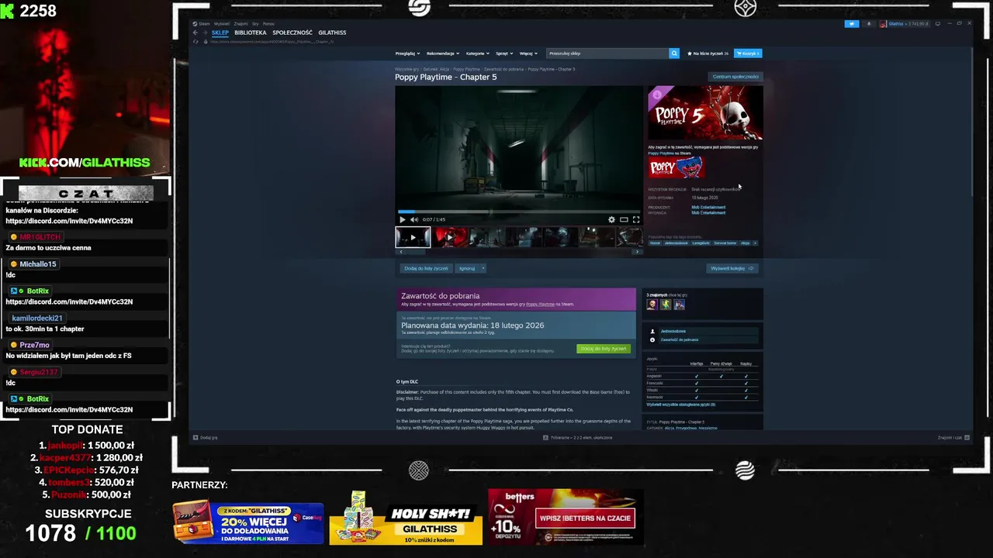993x558 pixels.
Task: Go forward with Steam navigation arrow
Action: 206,33
